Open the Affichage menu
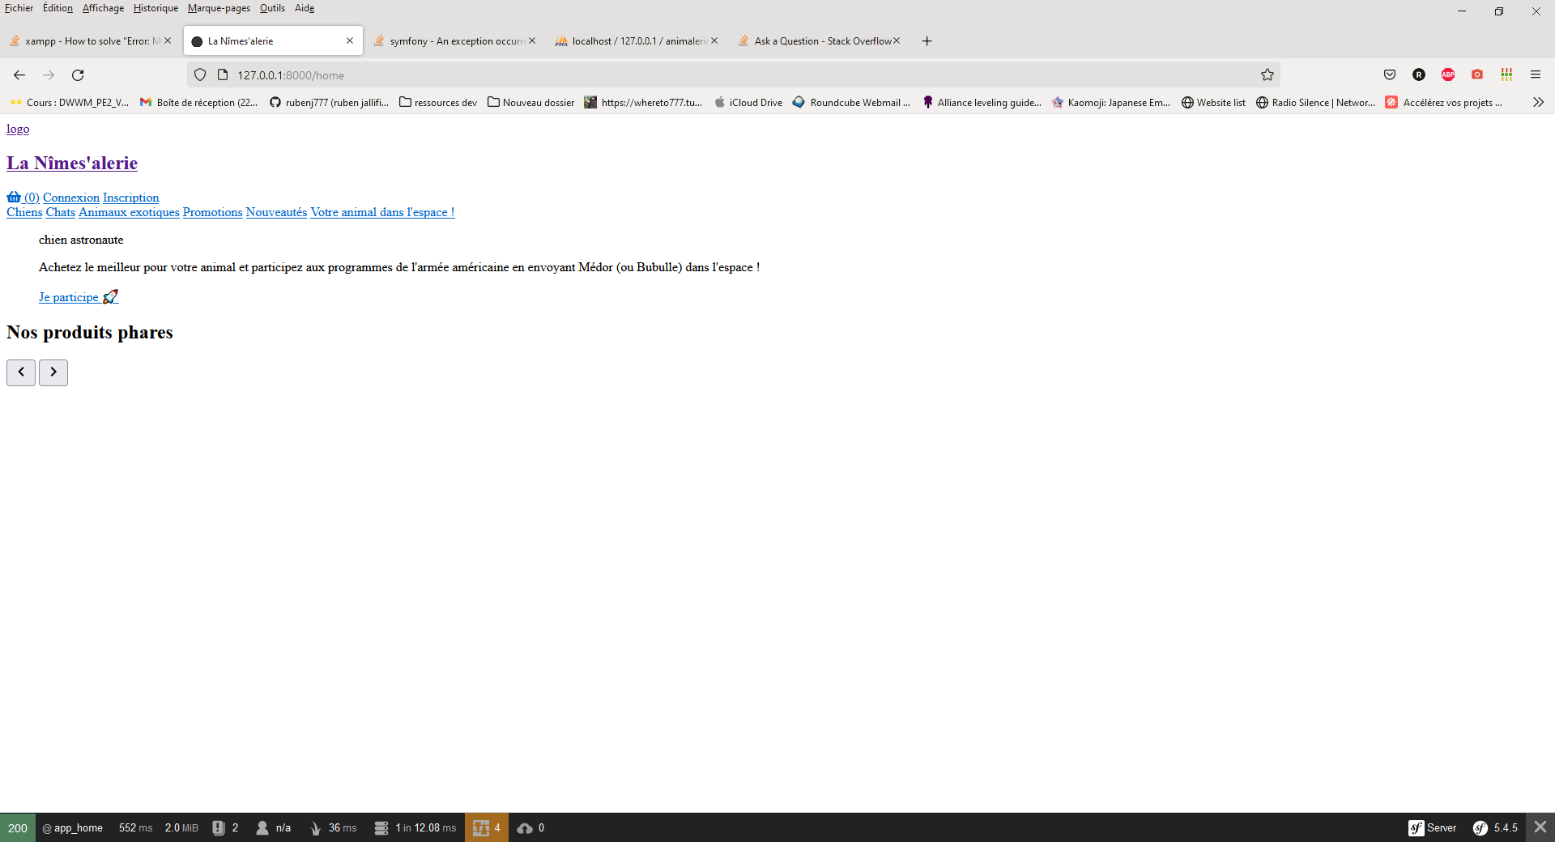The width and height of the screenshot is (1555, 842). point(104,8)
